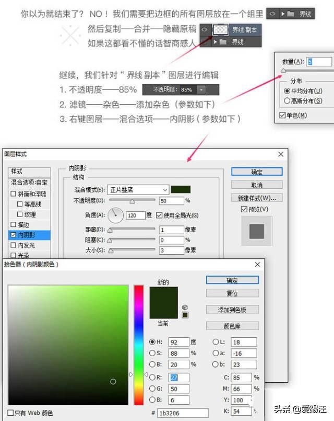Enable 斜面和浮雕 checkbox
The width and height of the screenshot is (334, 421).
pos(13,194)
